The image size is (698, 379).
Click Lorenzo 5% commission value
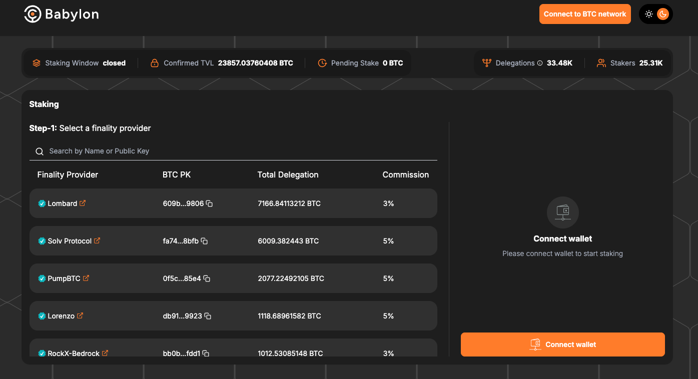(x=388, y=316)
